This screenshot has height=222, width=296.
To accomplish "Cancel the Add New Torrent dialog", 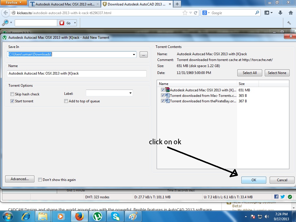I will point(282,180).
